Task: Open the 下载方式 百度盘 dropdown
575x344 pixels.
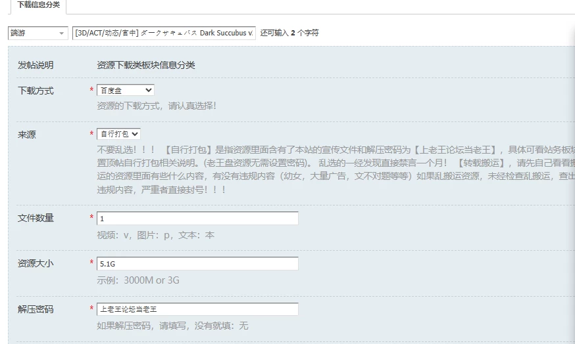Action: [x=126, y=90]
